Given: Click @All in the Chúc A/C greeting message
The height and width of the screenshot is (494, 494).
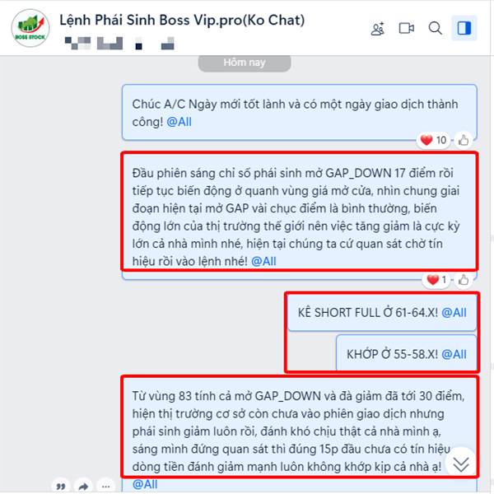Looking at the screenshot, I should coord(179,122).
